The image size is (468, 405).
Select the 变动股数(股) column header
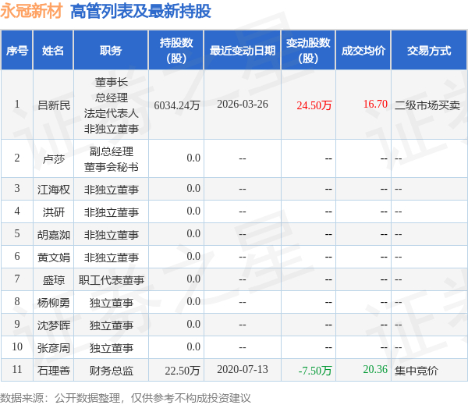pyautogui.click(x=308, y=50)
